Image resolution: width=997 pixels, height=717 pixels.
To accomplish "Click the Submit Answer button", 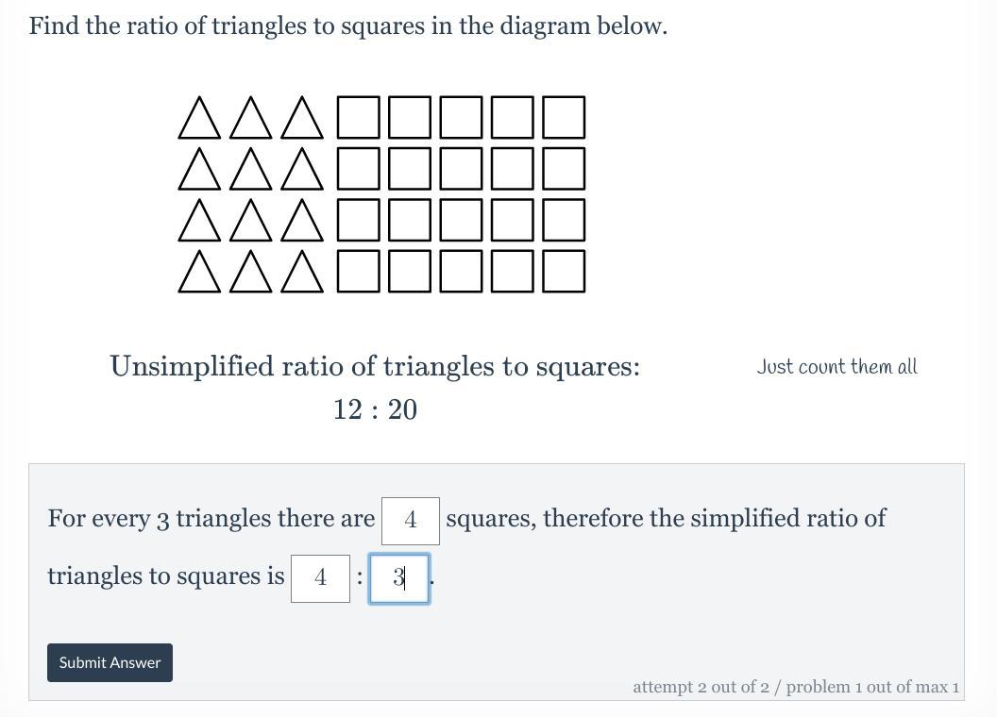I will tap(110, 662).
